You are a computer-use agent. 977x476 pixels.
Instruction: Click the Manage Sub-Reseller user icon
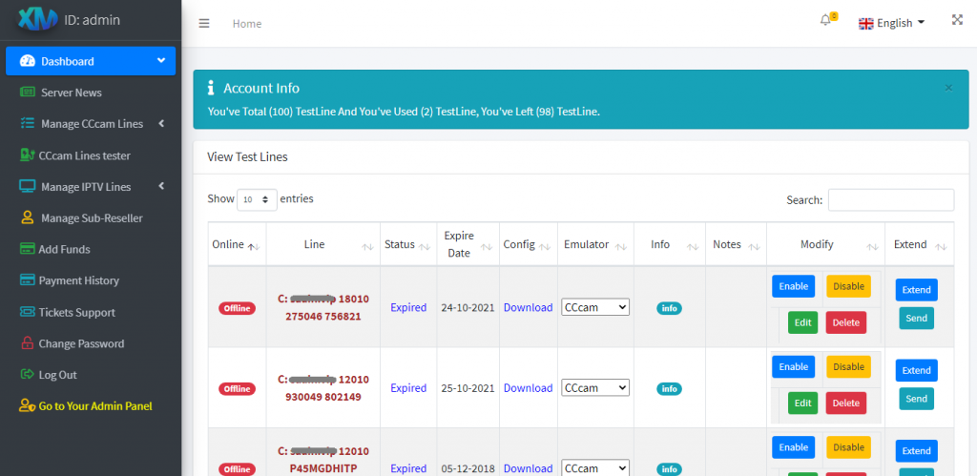click(x=28, y=217)
